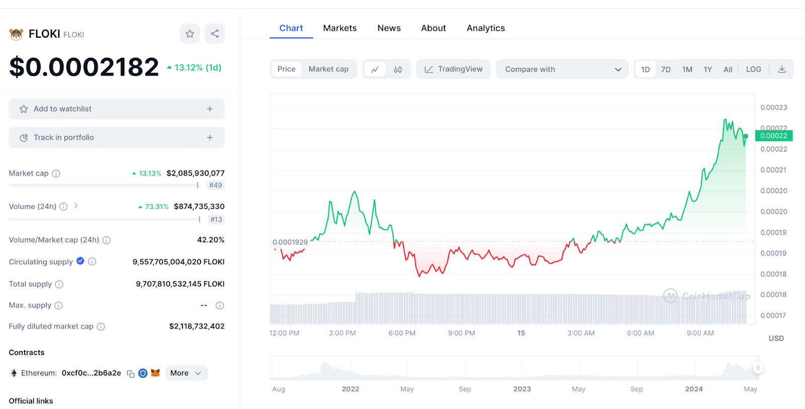
Task: Copy the Ethereum contract address
Action: click(131, 374)
